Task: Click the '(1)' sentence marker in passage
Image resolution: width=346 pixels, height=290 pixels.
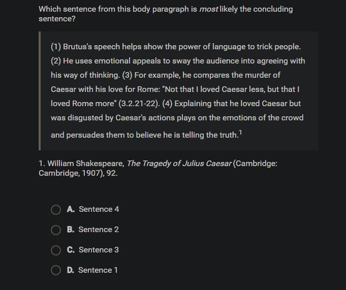Action: pyautogui.click(x=56, y=47)
